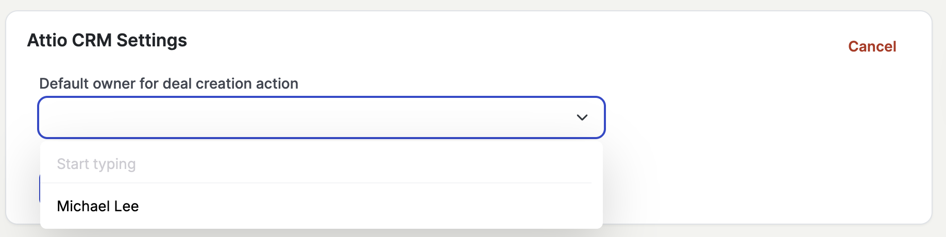Click the down caret icon
This screenshot has width=946, height=237.
point(582,117)
